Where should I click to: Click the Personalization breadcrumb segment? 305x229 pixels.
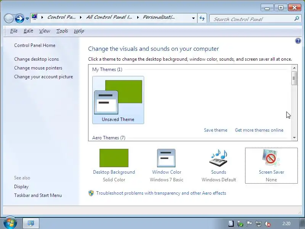[x=159, y=17]
